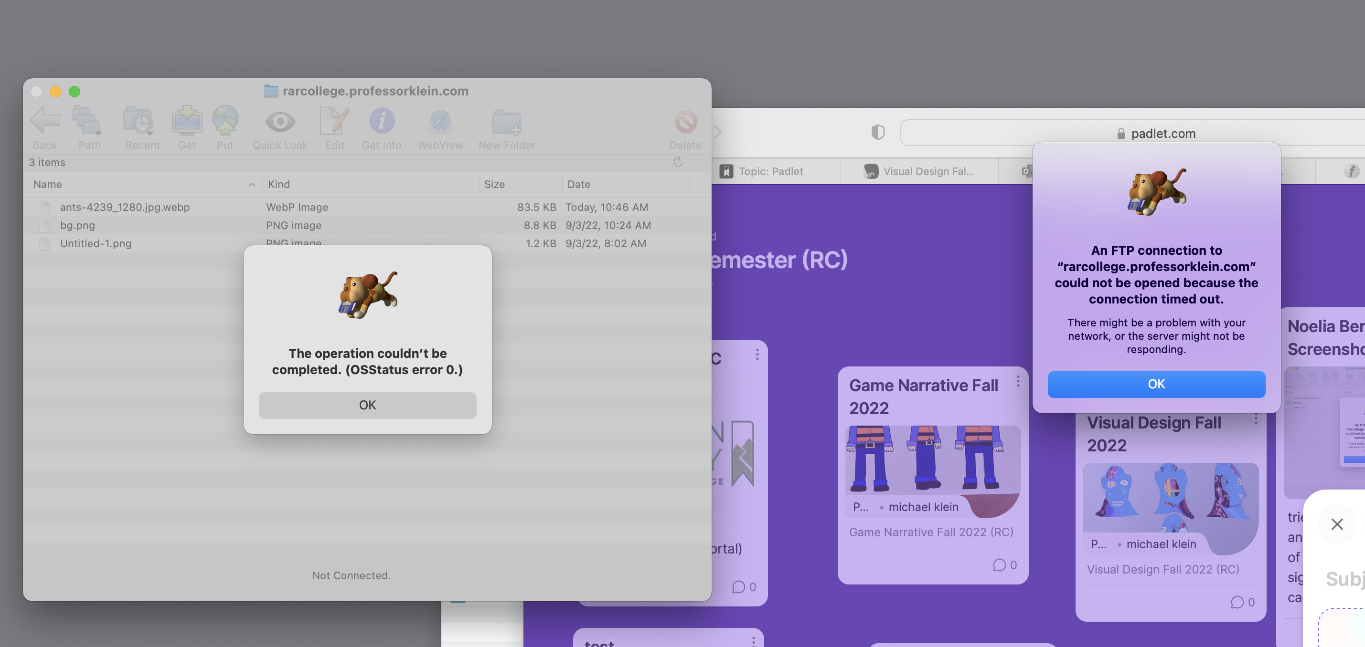Click the refresh arrow near 3 items
The image size is (1365, 647).
(678, 161)
